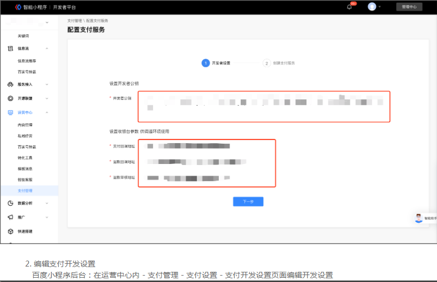437x282 pixels.
Task: Click the 数据分析 section label
Action: click(25, 203)
